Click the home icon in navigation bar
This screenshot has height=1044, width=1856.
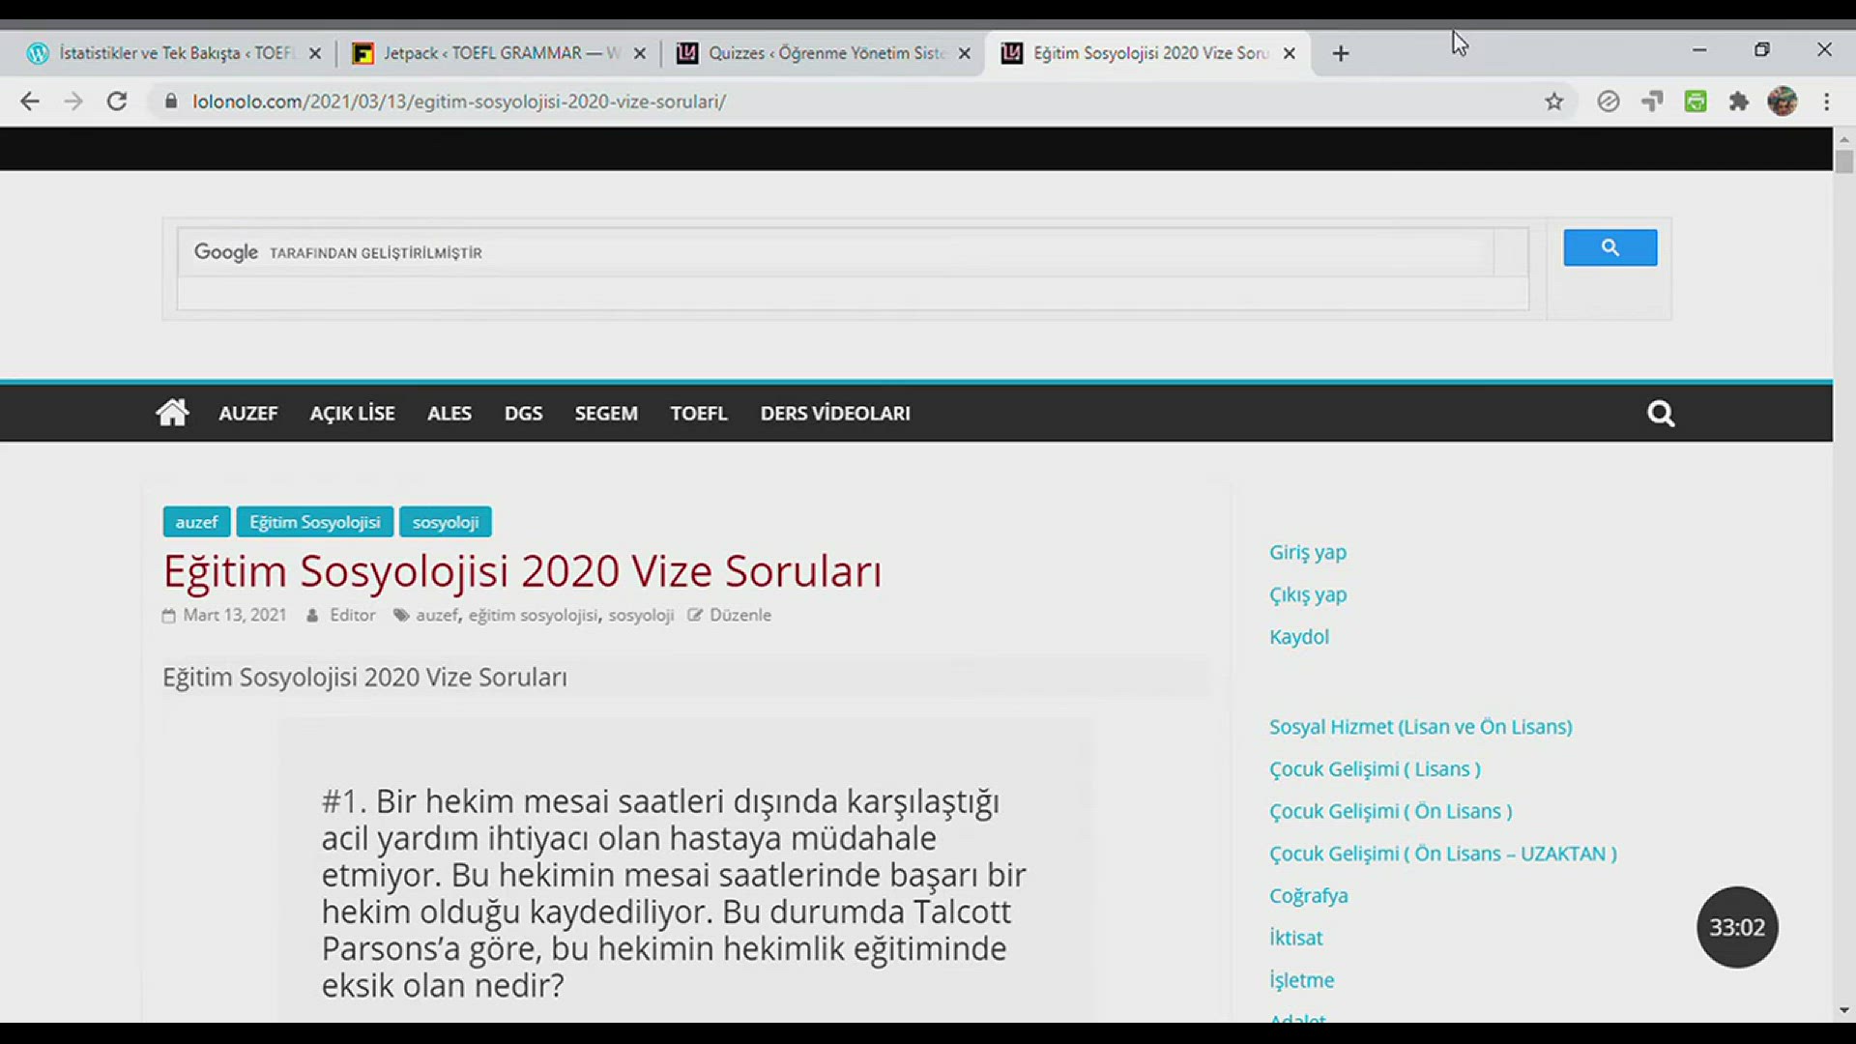click(x=172, y=413)
